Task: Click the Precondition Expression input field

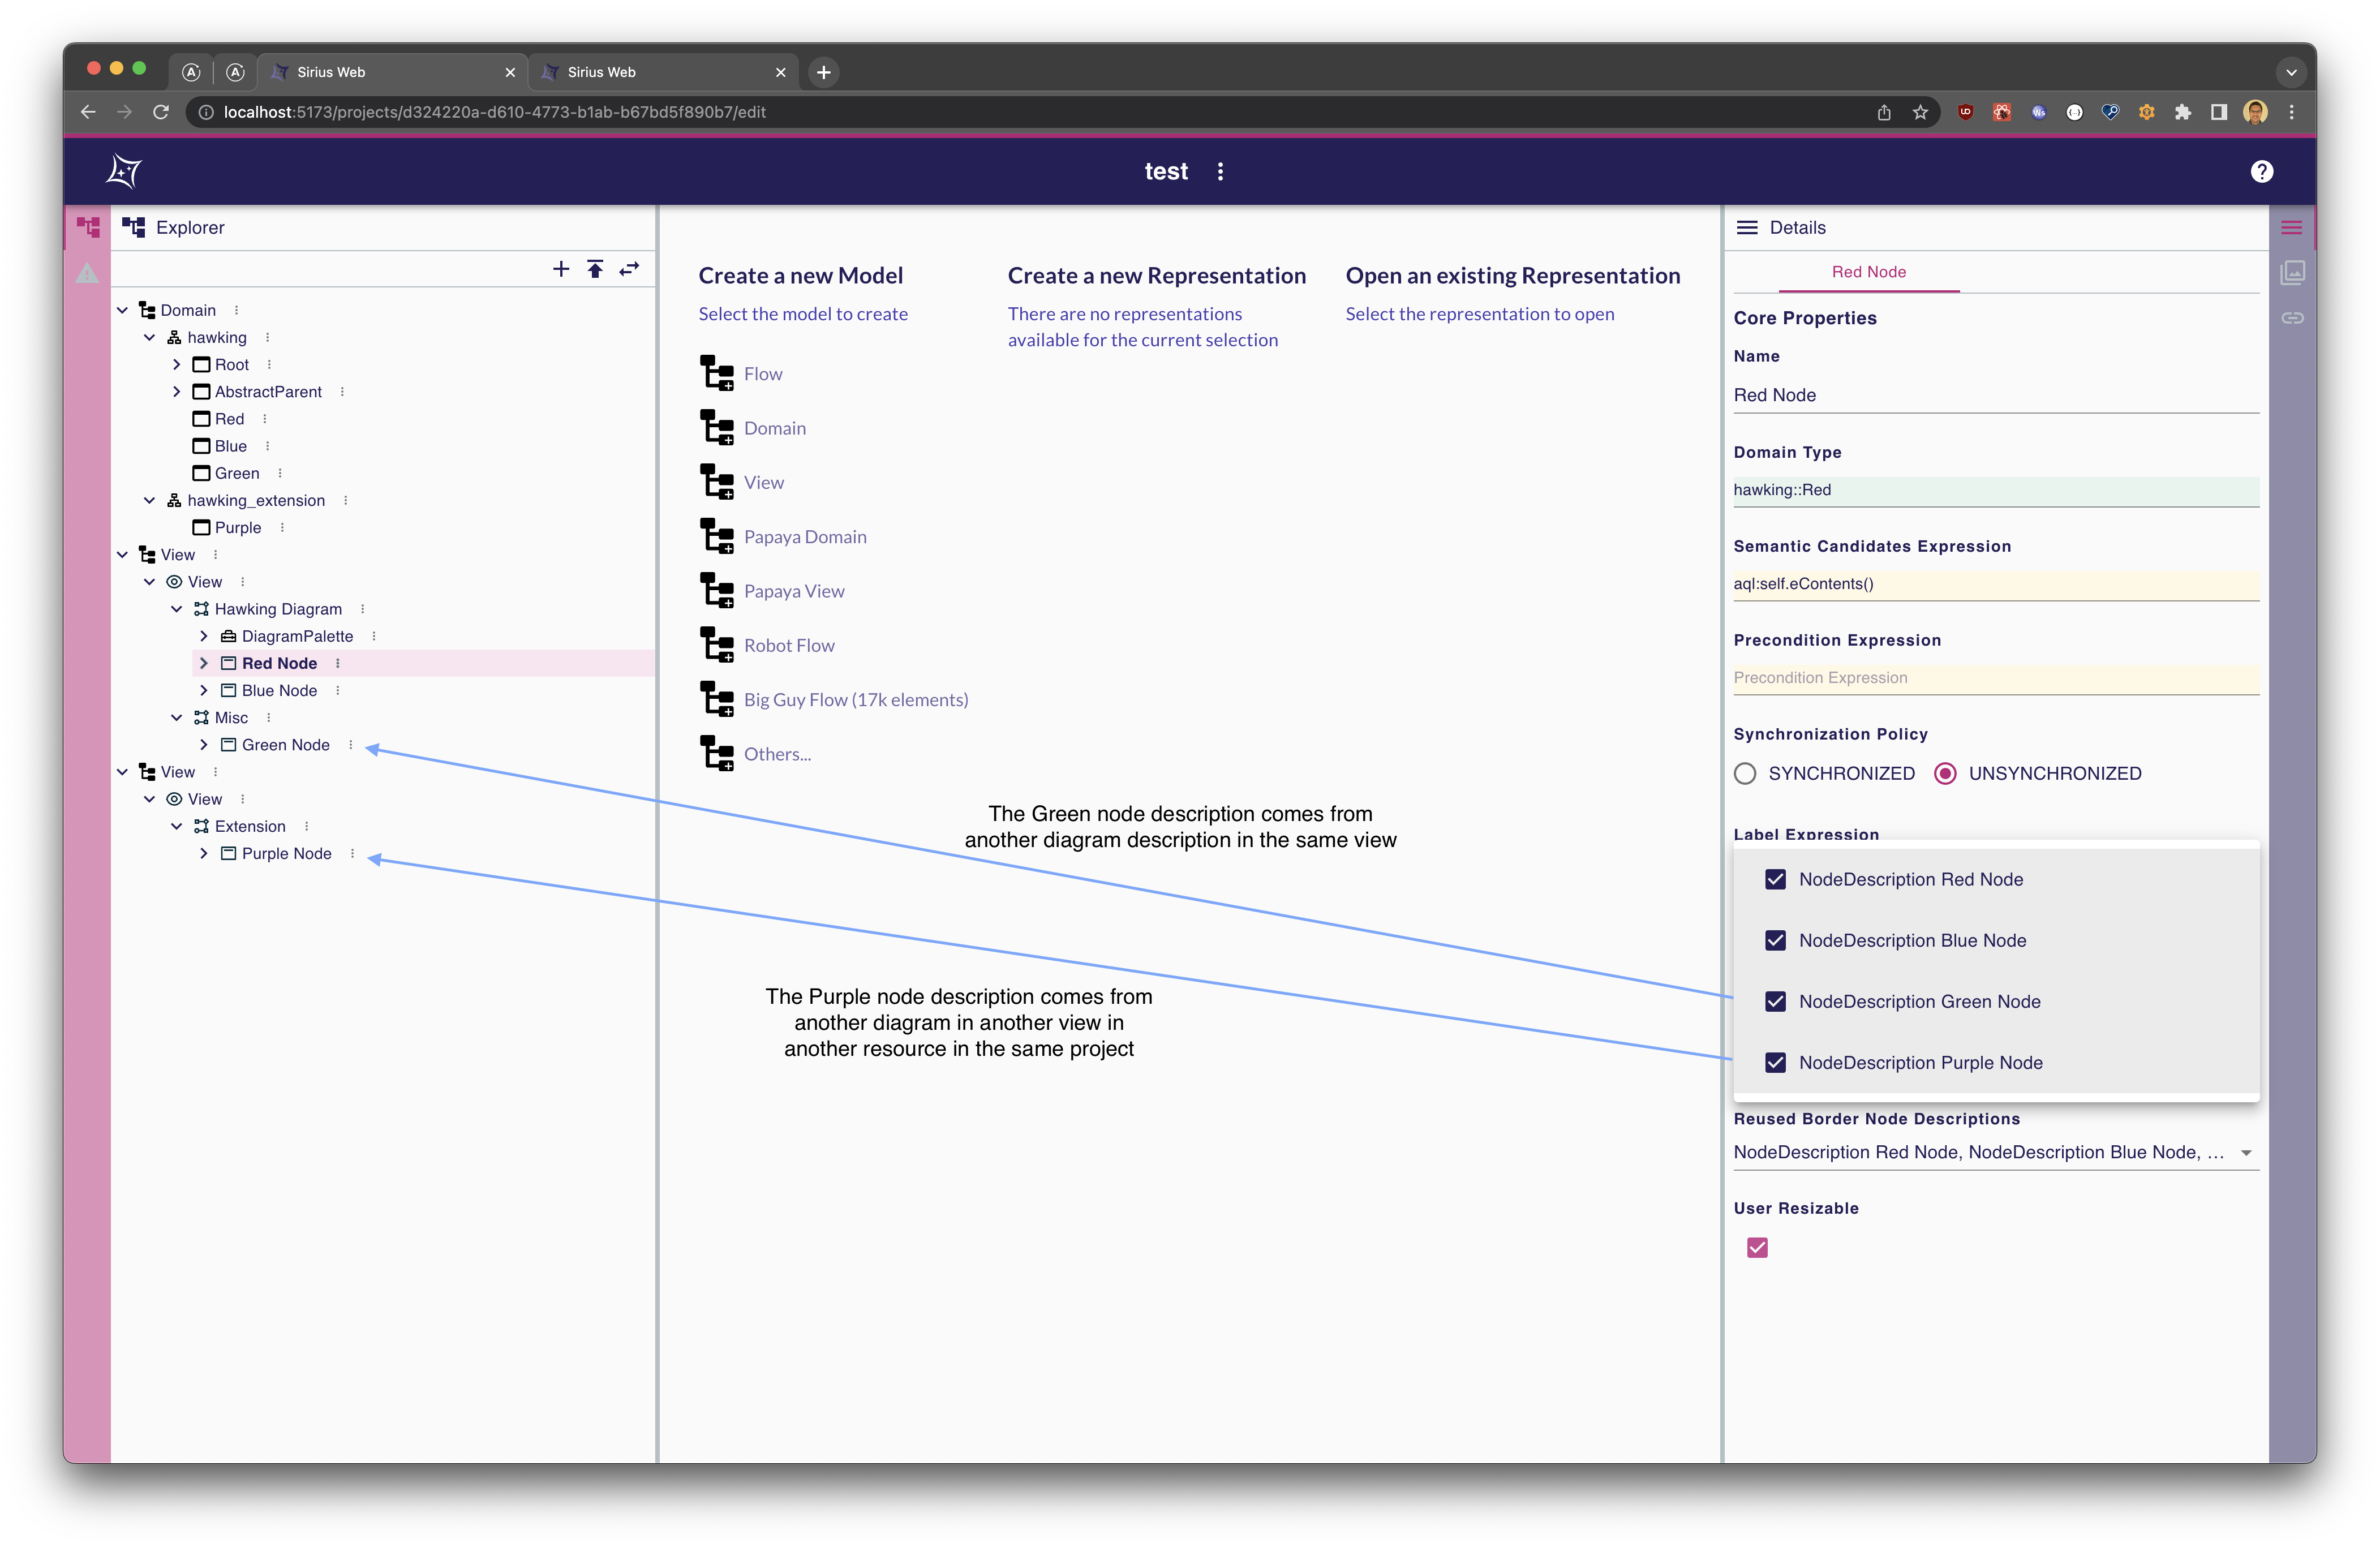Action: (x=1995, y=678)
